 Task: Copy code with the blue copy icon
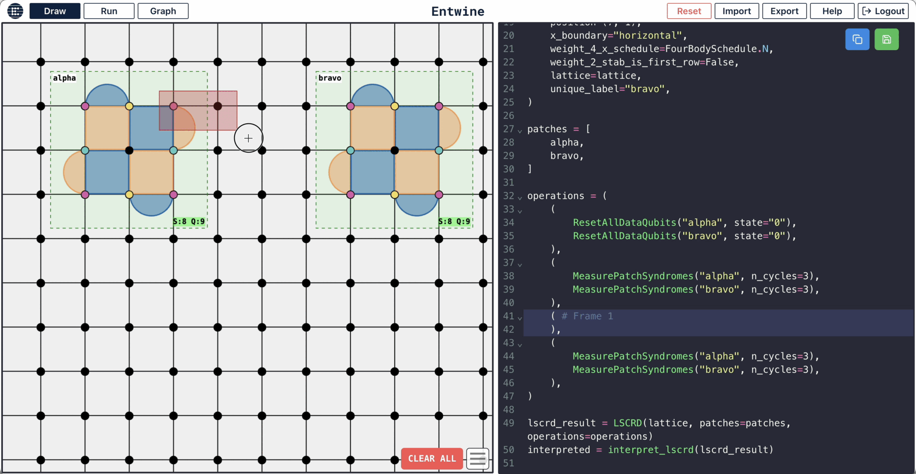pyautogui.click(x=857, y=40)
